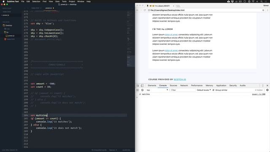This screenshot has width=270, height=152.
Task: Reload the page in Chrome
Action: click(145, 10)
